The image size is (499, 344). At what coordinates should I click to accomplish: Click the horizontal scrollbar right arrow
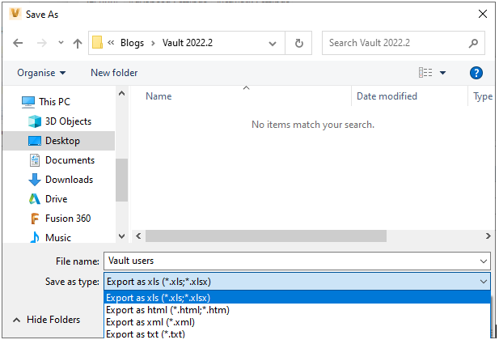488,236
